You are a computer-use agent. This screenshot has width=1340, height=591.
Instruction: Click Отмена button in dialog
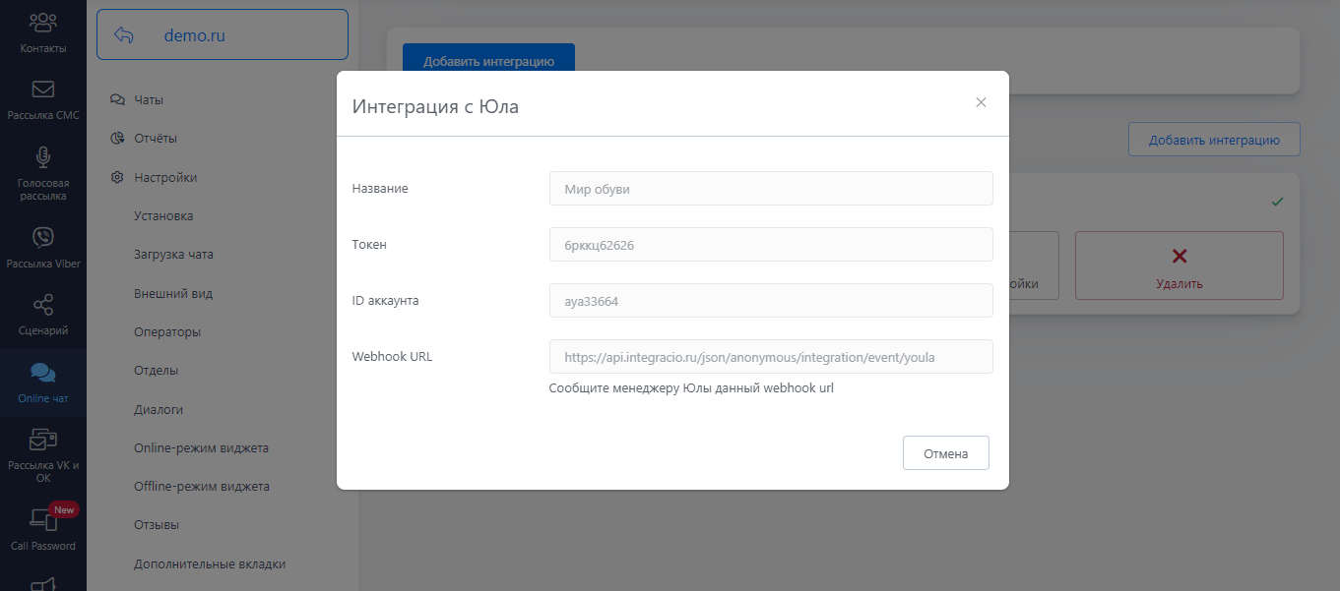(946, 453)
